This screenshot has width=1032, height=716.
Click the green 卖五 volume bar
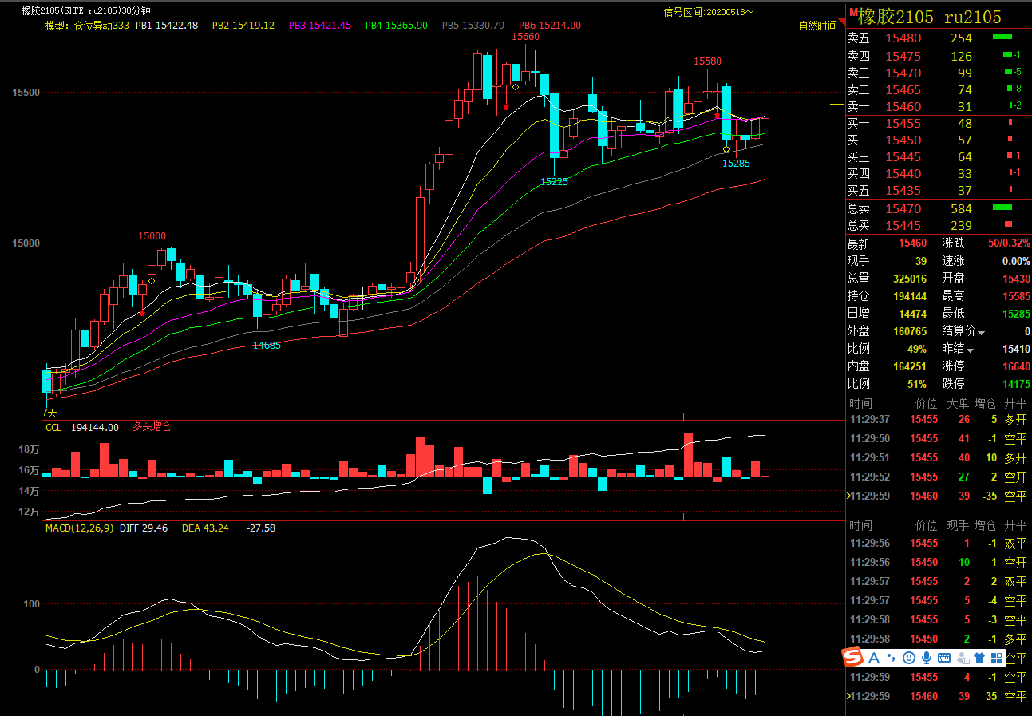pos(1002,38)
